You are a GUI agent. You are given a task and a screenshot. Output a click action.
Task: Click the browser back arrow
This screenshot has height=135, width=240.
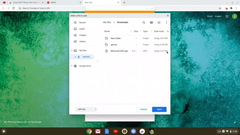pyautogui.click(x=3, y=8)
